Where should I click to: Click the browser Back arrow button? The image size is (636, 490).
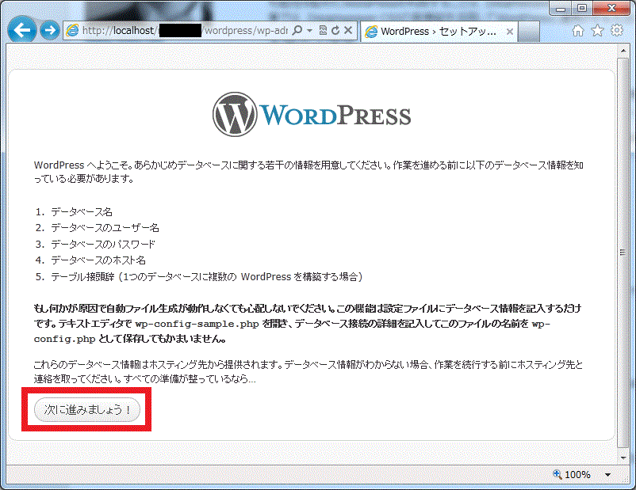coord(22,30)
